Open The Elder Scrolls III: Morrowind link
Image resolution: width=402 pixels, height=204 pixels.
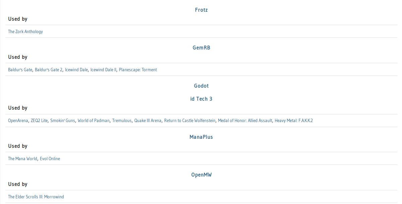click(x=36, y=197)
